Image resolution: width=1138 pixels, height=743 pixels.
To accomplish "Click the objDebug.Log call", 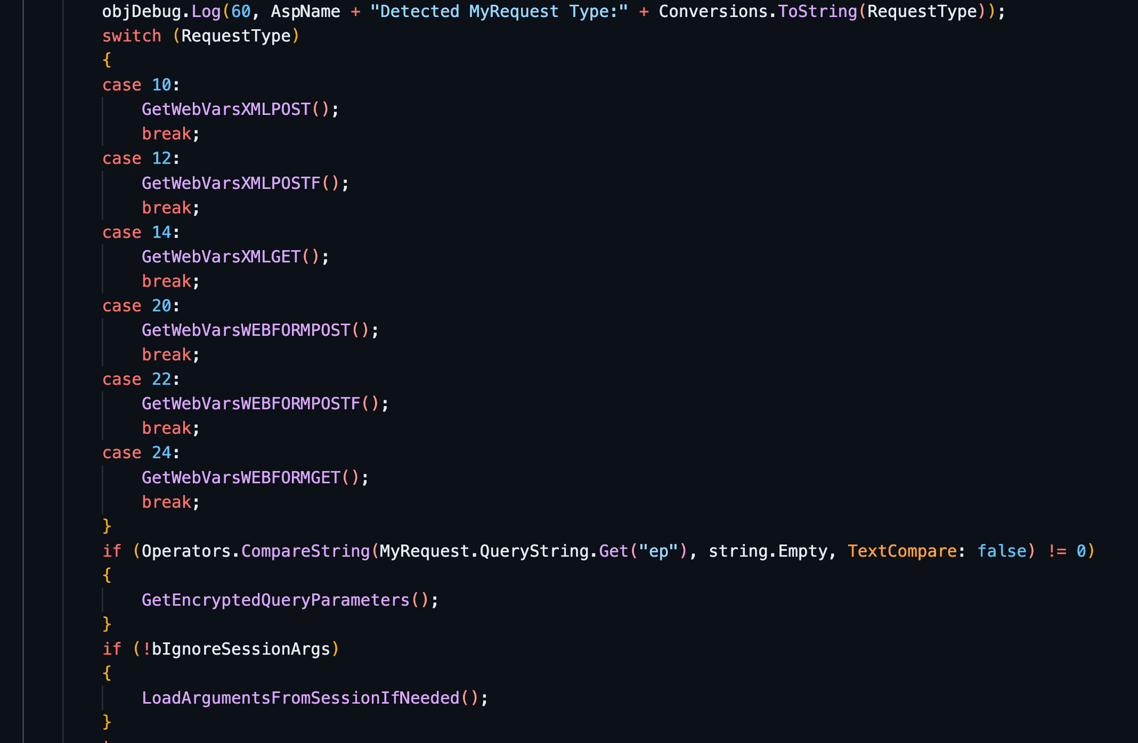I will [161, 11].
